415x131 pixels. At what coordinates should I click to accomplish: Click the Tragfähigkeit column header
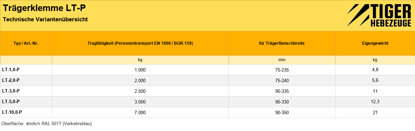pyautogui.click(x=140, y=43)
